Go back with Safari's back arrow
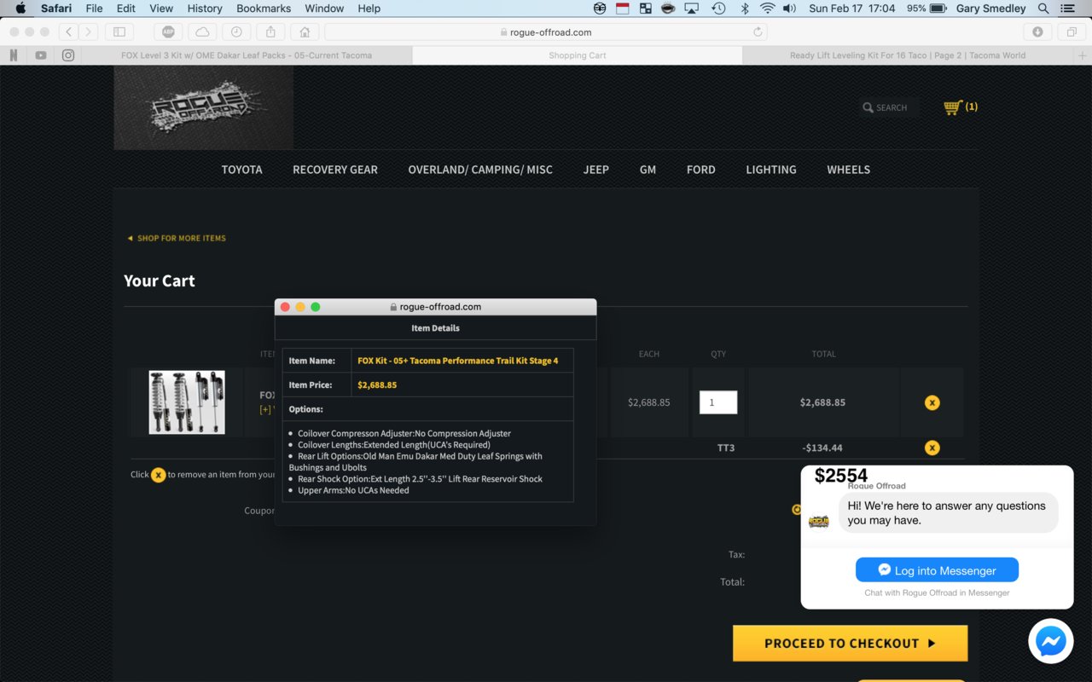This screenshot has width=1092, height=682. pyautogui.click(x=69, y=32)
